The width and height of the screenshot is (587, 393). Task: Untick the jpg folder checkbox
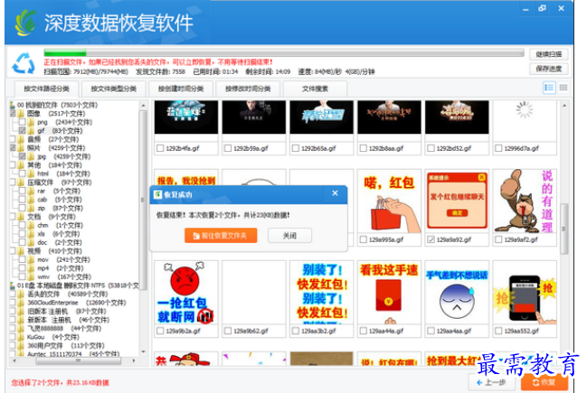22,156
